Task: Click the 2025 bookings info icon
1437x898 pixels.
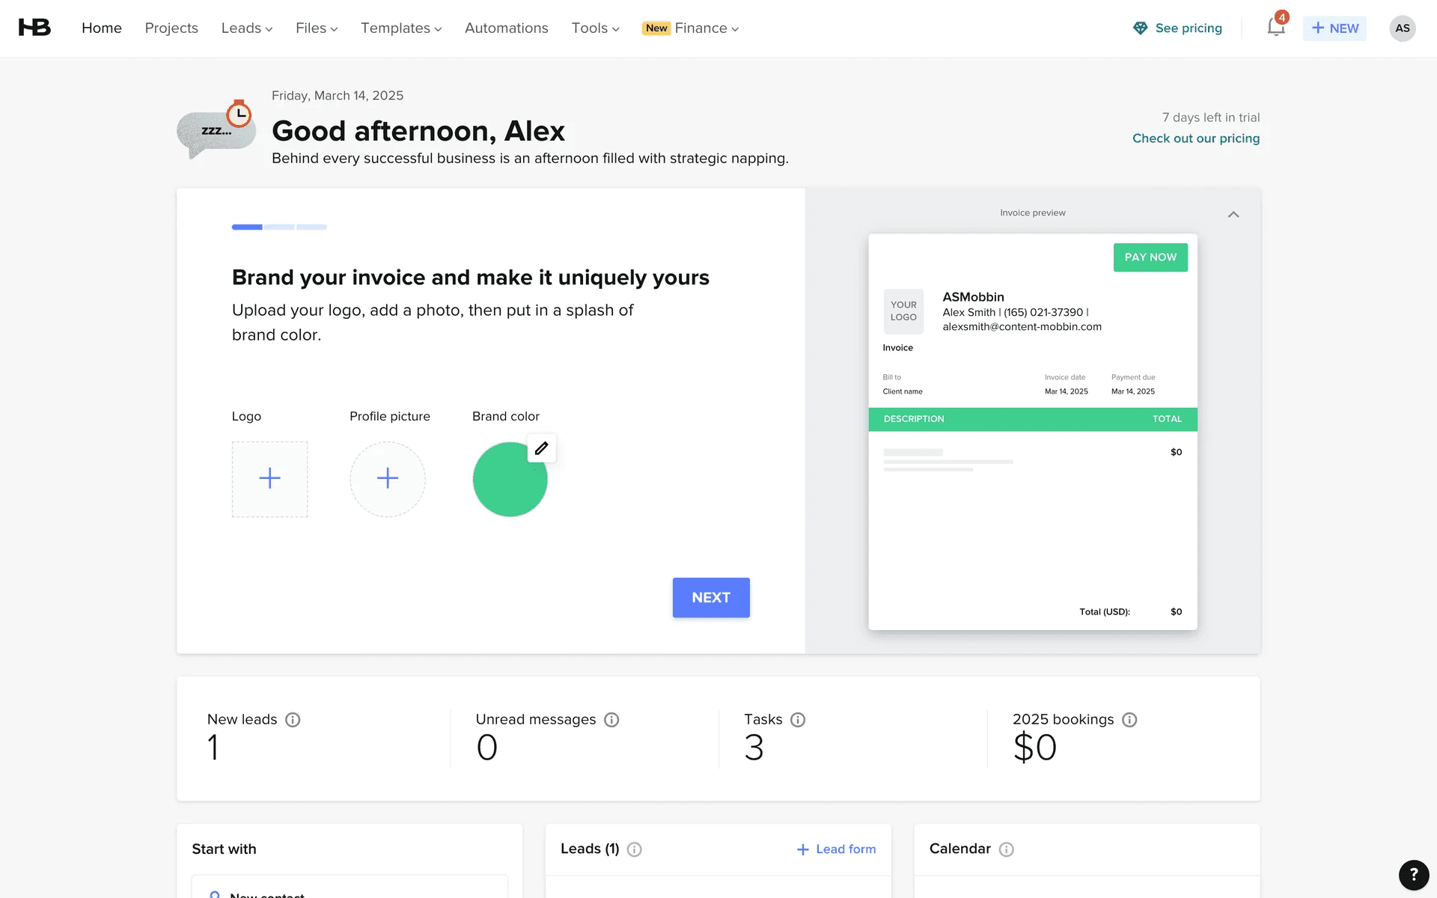Action: 1129,720
